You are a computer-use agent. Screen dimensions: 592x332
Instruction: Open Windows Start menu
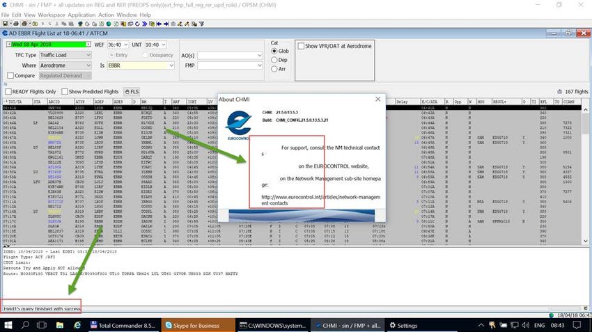(x=8, y=325)
